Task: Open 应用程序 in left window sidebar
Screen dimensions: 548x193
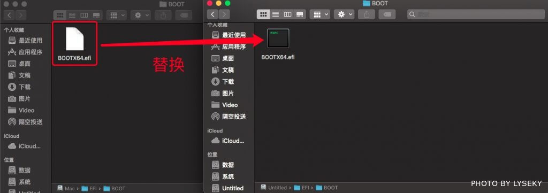Action: pos(26,52)
